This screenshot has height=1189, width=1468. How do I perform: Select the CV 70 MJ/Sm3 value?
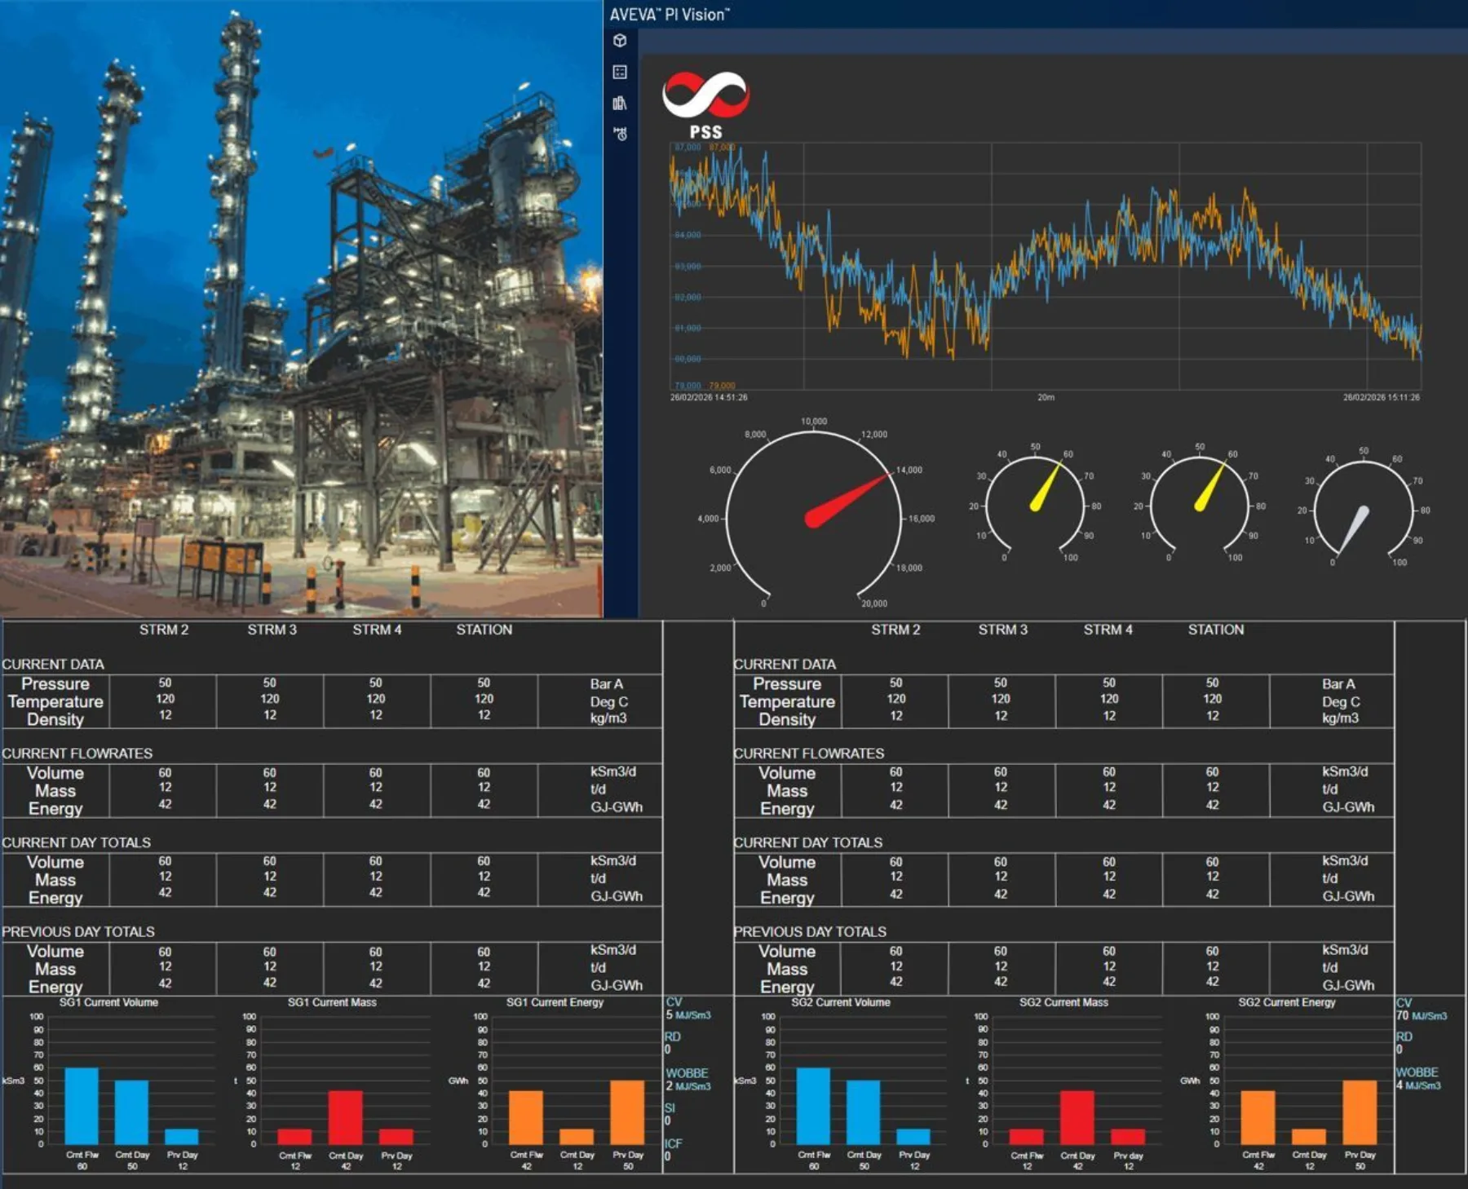pos(1422,1015)
